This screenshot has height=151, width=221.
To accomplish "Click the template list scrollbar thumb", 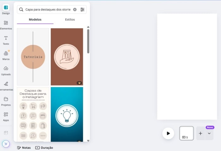I will click(88, 41).
